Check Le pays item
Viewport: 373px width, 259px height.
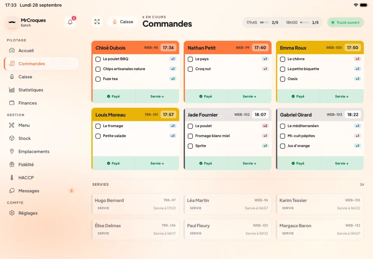(x=190, y=59)
